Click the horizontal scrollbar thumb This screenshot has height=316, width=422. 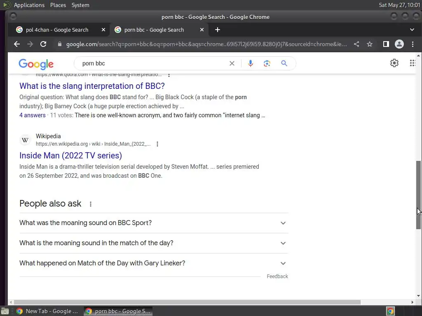(187, 302)
